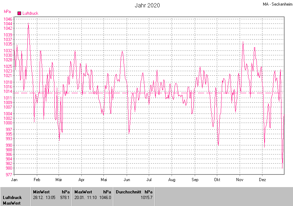Image resolution: width=293 pixels, height=206 pixels.
Task: Click the 28.12. 13:05 minimum date cell
Action: [x=44, y=198]
